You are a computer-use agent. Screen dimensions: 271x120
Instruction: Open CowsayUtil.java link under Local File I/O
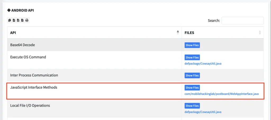203,112
